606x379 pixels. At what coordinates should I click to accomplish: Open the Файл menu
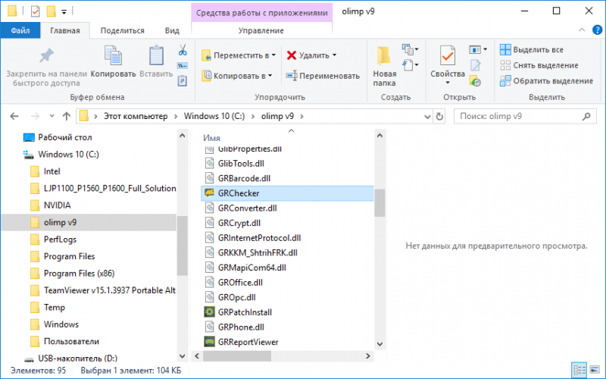click(20, 30)
